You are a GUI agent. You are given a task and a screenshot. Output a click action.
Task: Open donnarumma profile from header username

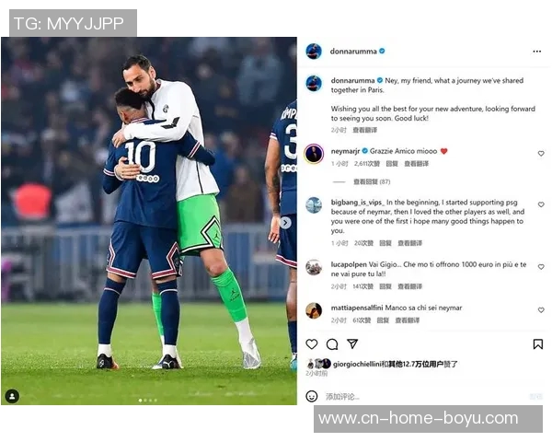353,52
